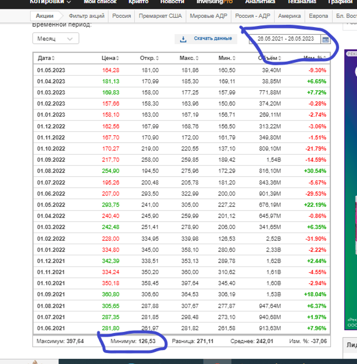Expand the Котировки menu chevron
This screenshot has height=364, width=357.
click(x=69, y=2)
